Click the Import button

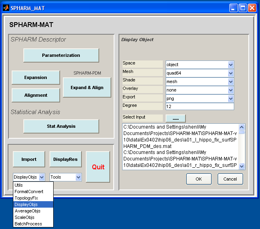click(x=29, y=159)
